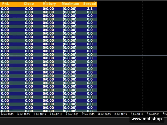
Task: Select the 9 Jun 02:15 time label
Action: point(153,114)
